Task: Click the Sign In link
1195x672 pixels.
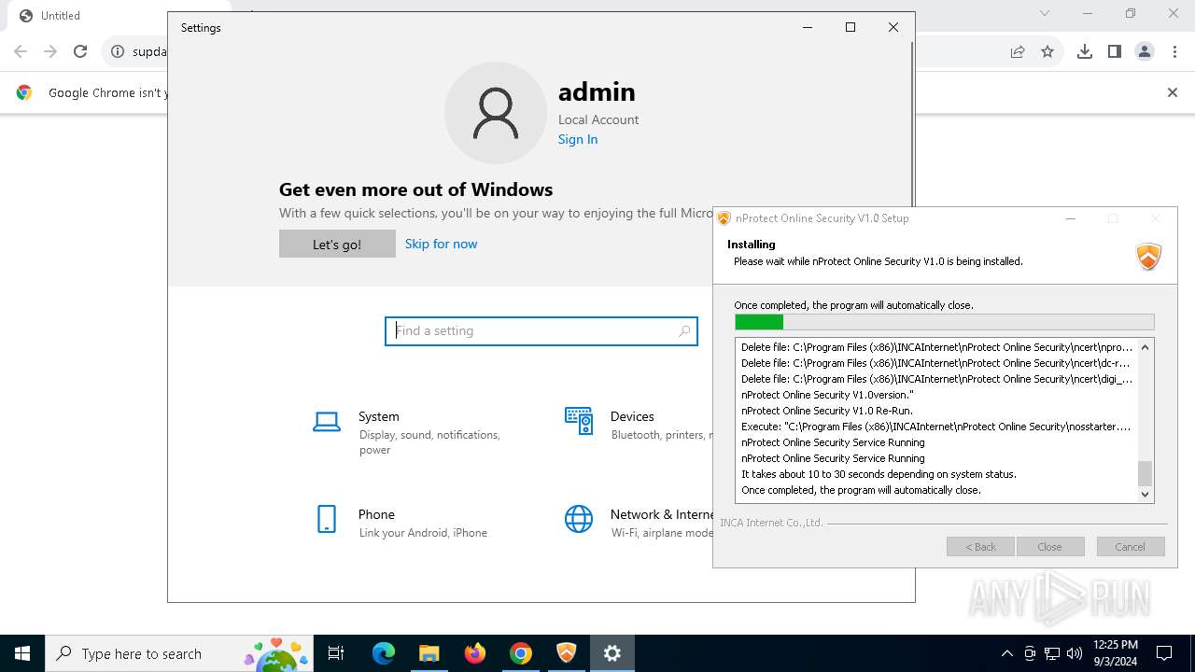Action: pyautogui.click(x=578, y=139)
